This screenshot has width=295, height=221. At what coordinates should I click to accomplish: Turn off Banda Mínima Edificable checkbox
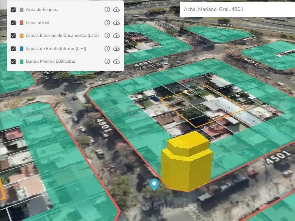pos(13,62)
